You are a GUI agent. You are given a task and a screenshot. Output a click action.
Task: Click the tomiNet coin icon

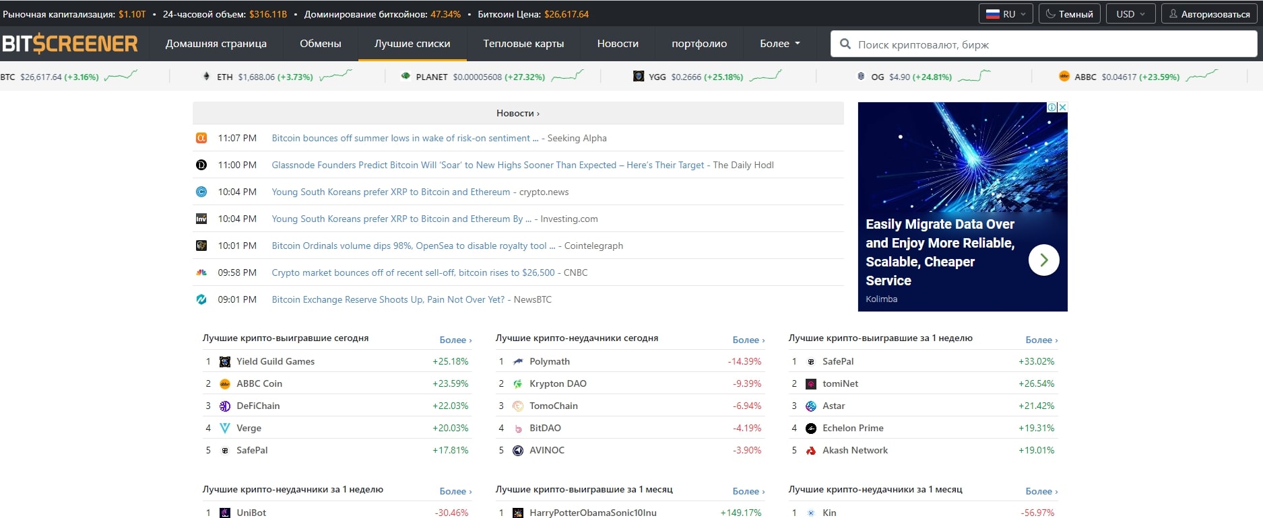[811, 384]
